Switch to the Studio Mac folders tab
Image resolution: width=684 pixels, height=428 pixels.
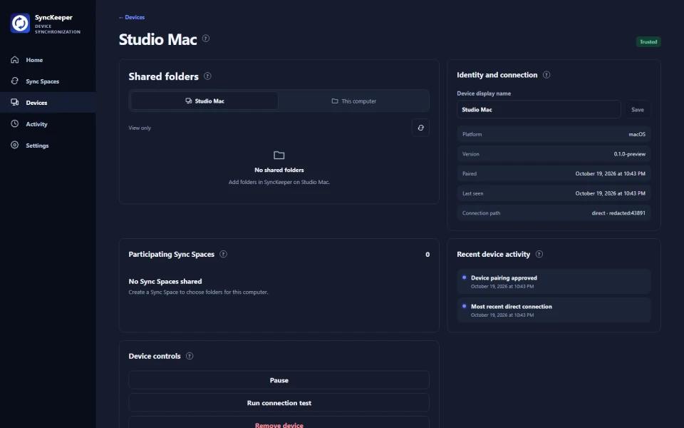[204, 101]
